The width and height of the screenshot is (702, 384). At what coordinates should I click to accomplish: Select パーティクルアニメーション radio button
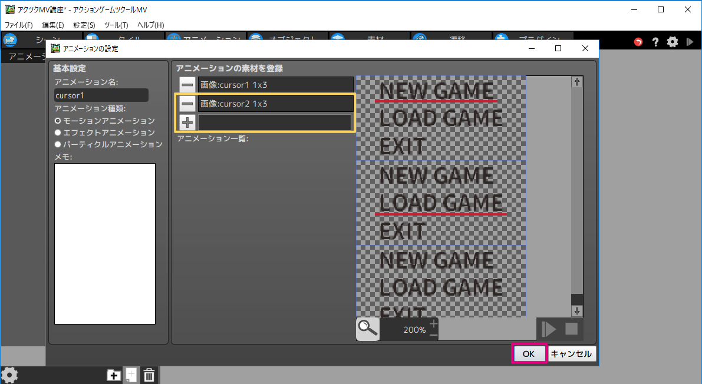click(x=58, y=144)
